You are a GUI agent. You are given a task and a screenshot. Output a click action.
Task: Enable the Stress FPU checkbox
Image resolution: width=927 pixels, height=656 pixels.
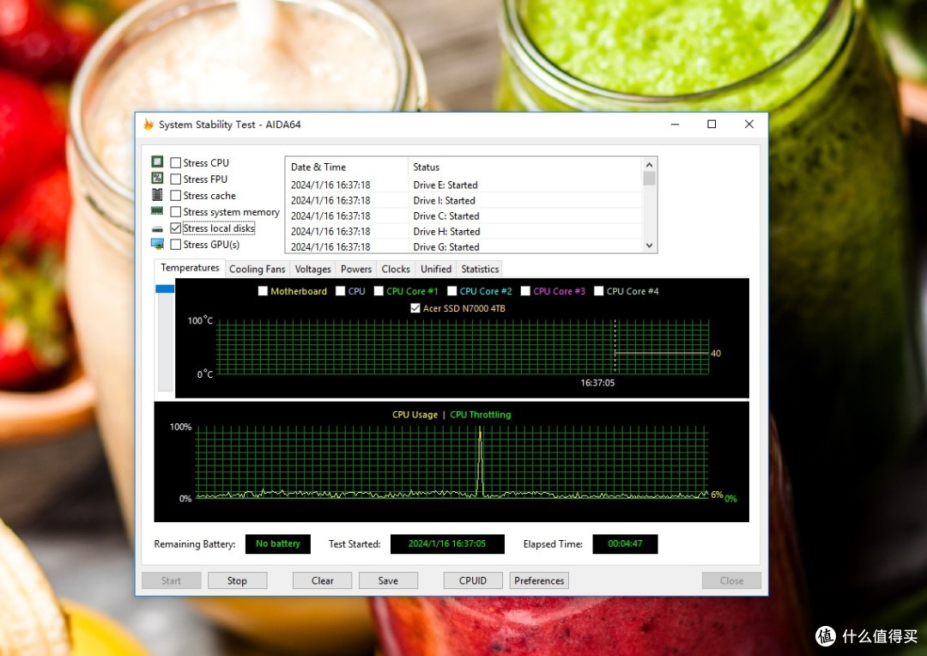tap(176, 179)
